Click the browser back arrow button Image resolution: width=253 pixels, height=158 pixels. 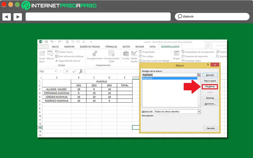[7, 17]
